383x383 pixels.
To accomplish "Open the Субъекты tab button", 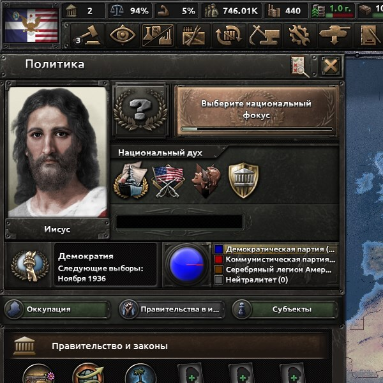I will [x=285, y=309].
